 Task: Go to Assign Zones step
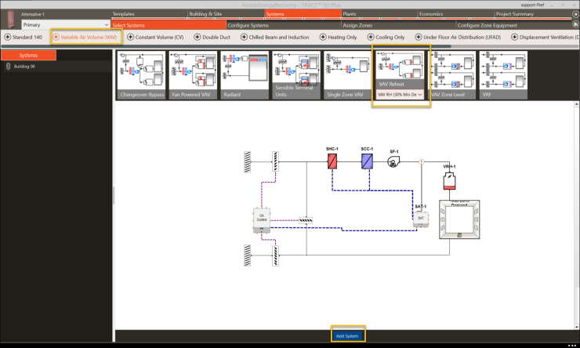398,25
